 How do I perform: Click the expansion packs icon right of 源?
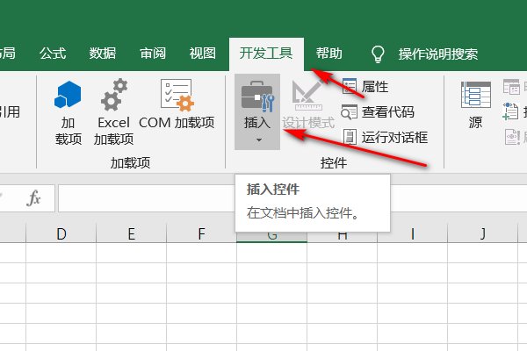click(x=511, y=111)
